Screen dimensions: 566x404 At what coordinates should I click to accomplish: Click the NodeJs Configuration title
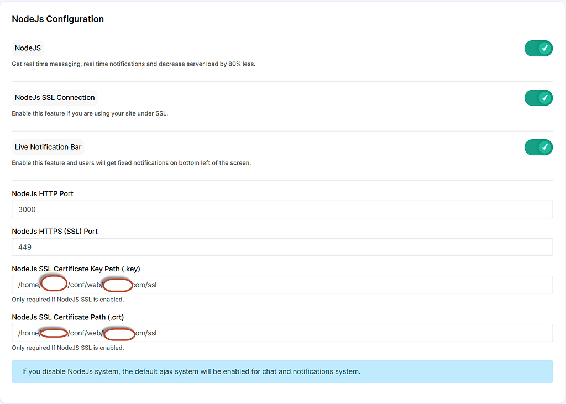(57, 19)
